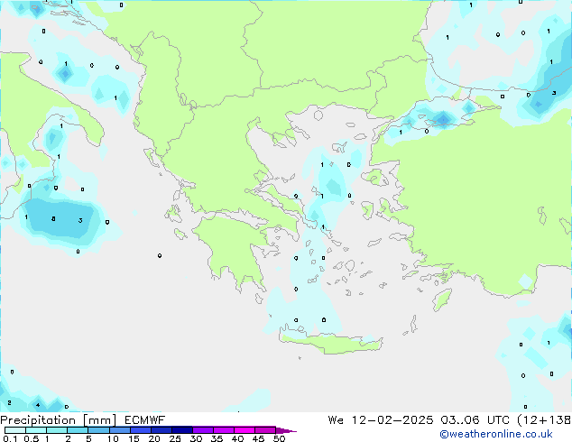Select the 25–30 mm navy legend swatch
Viewport: 572px width, 442px height.
[181, 430]
